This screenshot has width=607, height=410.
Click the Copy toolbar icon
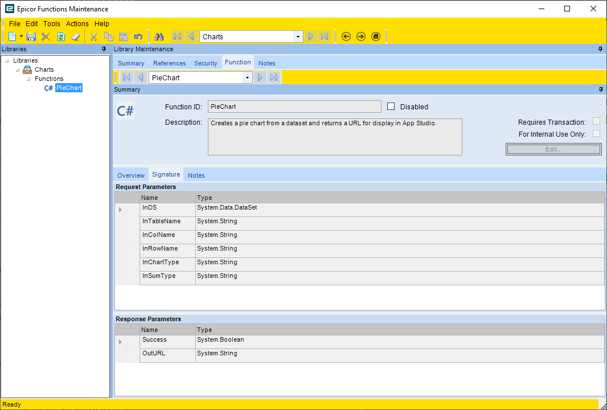coord(109,37)
